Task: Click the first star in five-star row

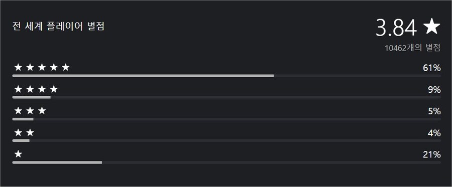Action: (x=18, y=68)
